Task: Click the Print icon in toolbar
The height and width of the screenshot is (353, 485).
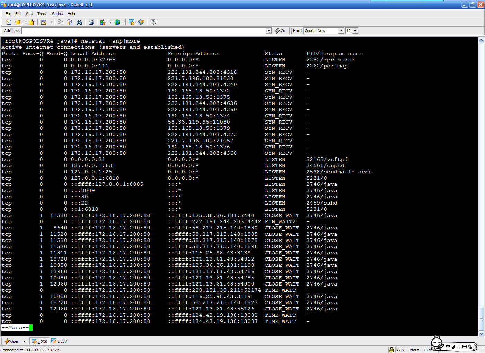Action: point(91,22)
